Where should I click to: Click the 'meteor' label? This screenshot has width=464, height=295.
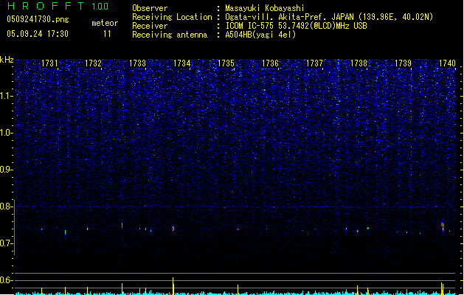coord(105,23)
